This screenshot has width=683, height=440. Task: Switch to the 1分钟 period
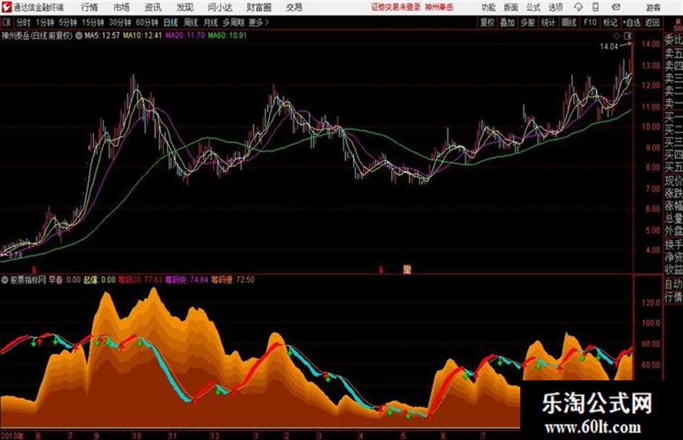tap(44, 22)
